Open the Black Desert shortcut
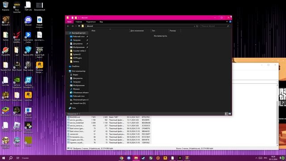This screenshot has height=161, width=286. pos(17,66)
